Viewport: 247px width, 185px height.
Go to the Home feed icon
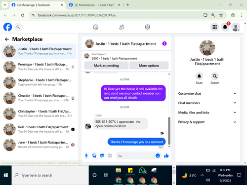coord(96,27)
